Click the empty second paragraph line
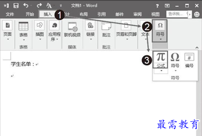 coord(12,76)
